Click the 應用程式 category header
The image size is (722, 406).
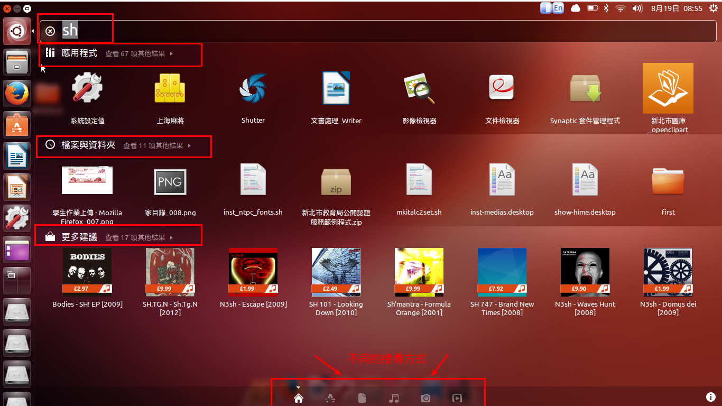(x=79, y=53)
